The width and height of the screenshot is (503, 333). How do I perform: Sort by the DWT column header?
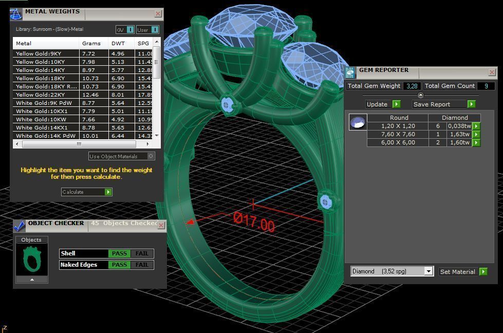click(121, 43)
